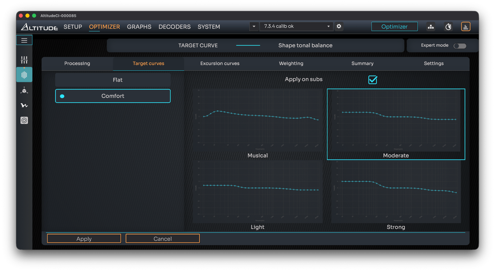Open the speaker target sidebar icon
Viewport: 495px width, 271px height.
(24, 120)
